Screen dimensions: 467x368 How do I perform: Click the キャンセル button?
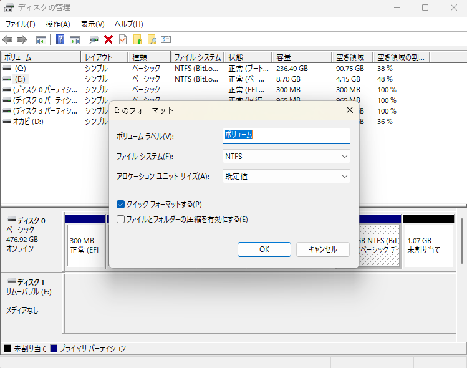coord(322,249)
